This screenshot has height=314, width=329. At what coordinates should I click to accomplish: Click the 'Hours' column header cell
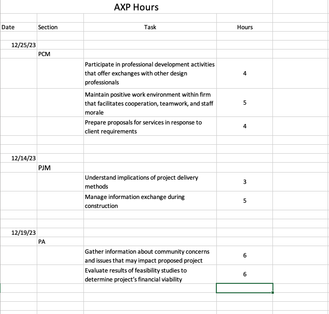245,27
